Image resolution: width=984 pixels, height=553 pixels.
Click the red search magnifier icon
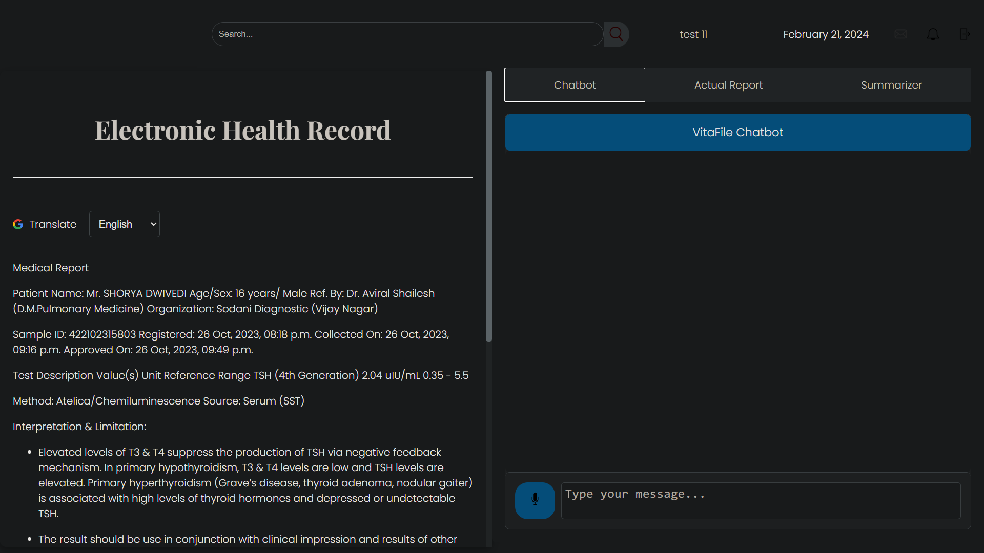pyautogui.click(x=616, y=34)
